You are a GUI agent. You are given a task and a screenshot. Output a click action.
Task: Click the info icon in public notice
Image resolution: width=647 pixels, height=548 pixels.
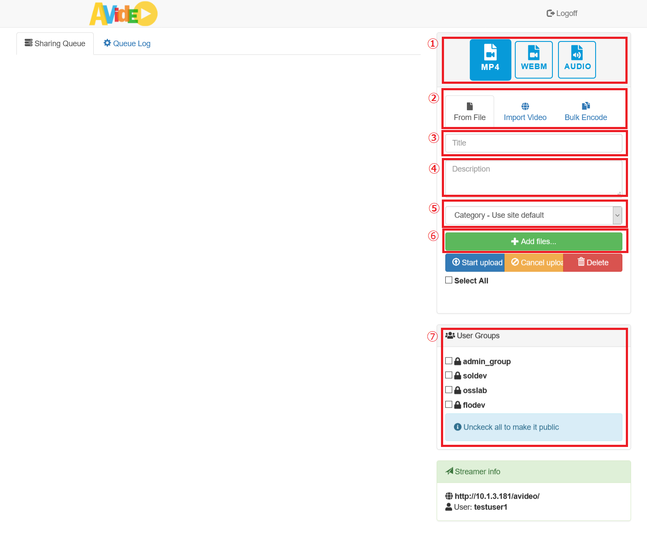(458, 427)
